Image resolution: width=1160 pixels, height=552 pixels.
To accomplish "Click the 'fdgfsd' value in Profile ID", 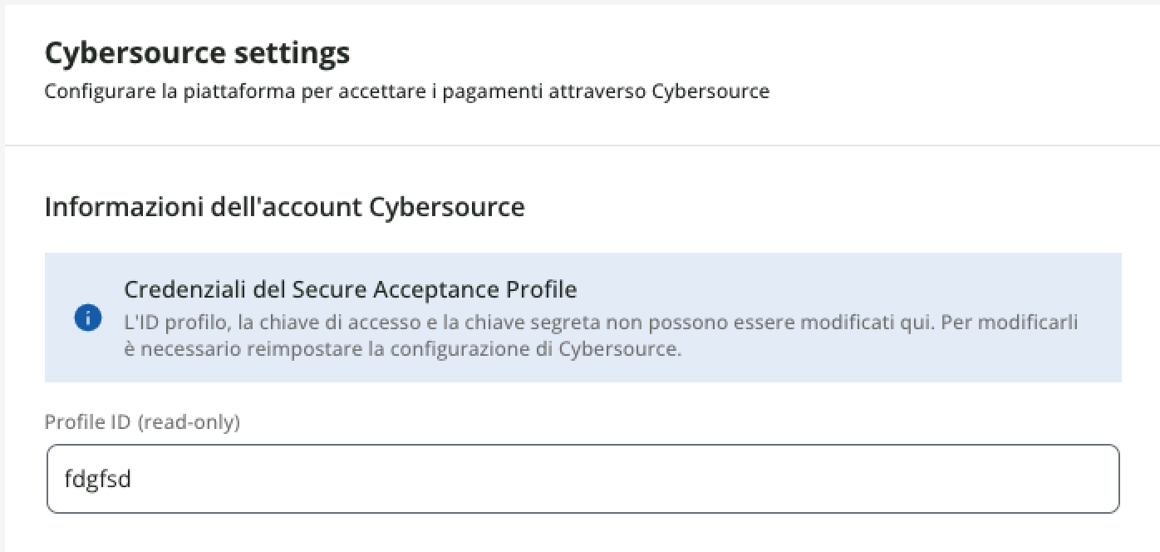I will pos(97,480).
